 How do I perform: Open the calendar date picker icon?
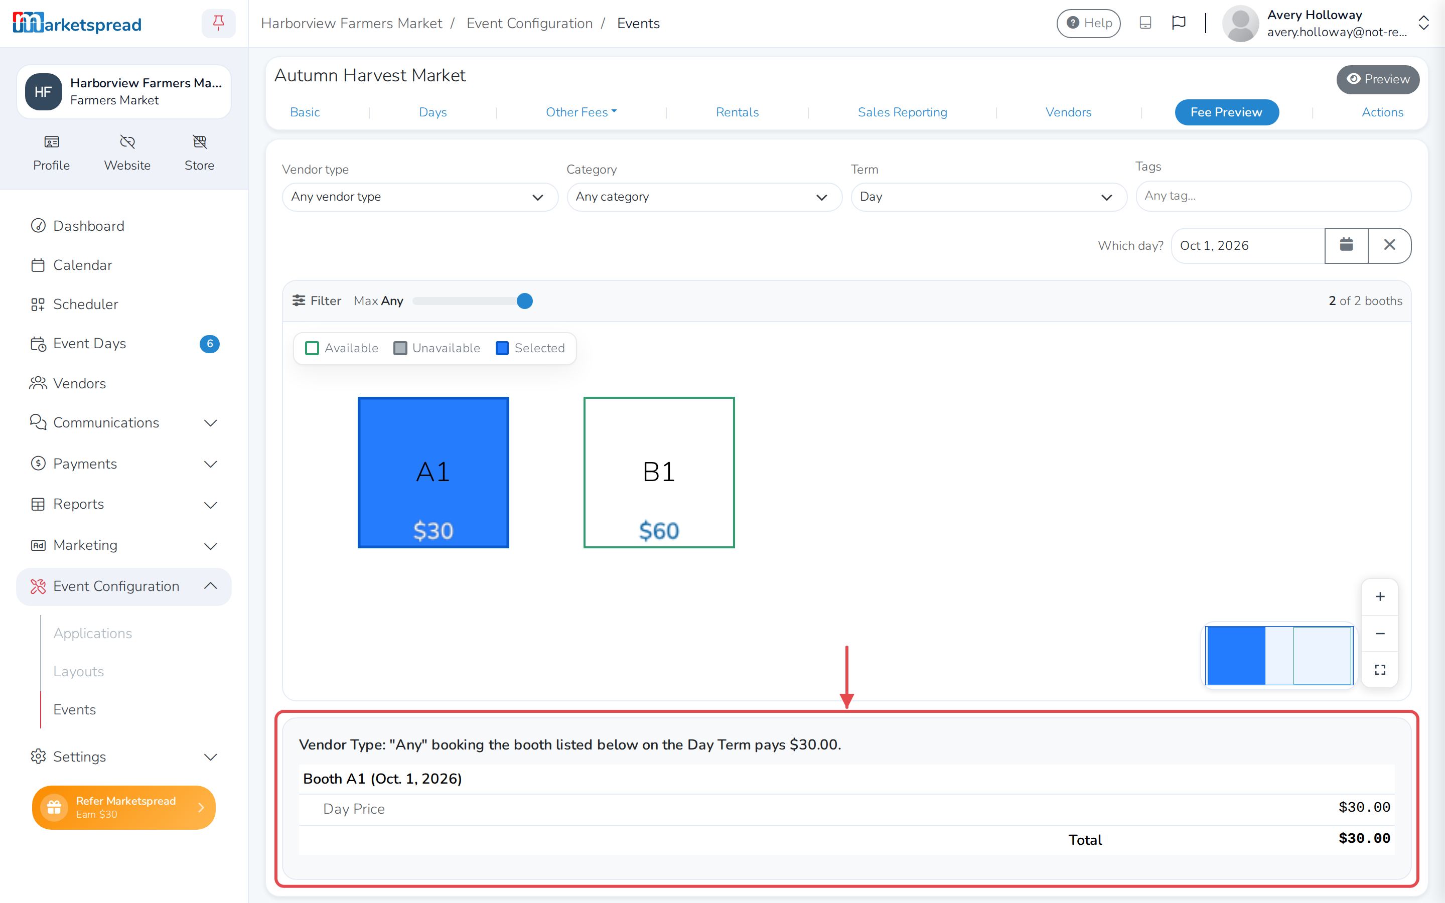click(x=1346, y=245)
